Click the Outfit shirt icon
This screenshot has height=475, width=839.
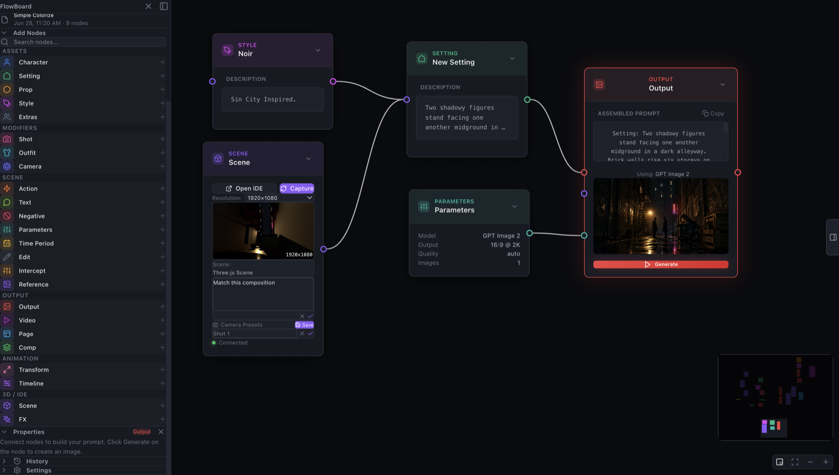(x=7, y=153)
